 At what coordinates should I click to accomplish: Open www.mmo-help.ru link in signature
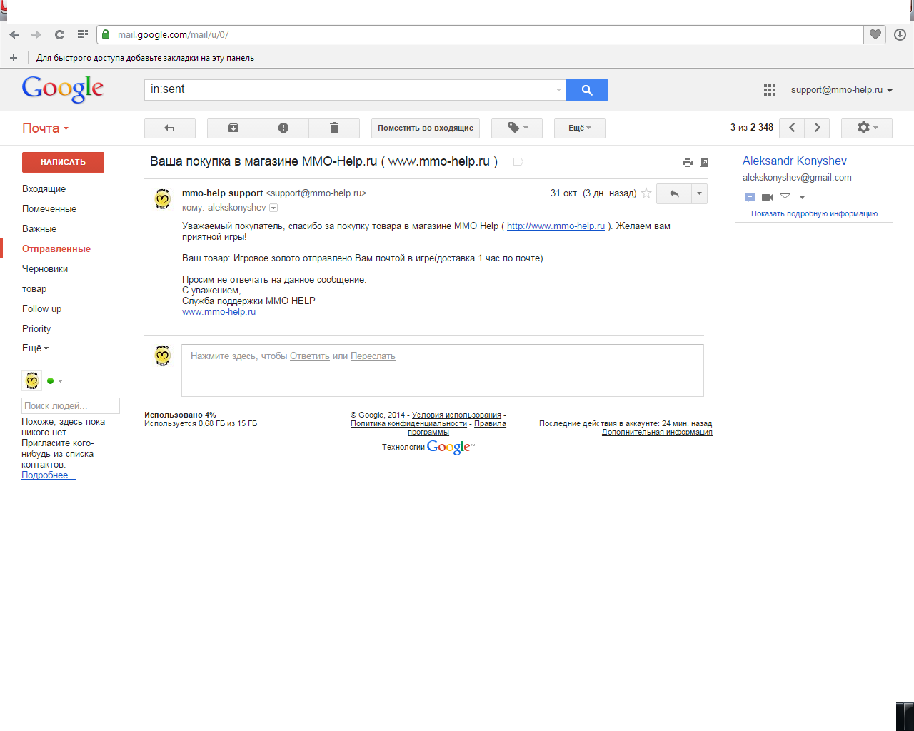click(x=219, y=312)
